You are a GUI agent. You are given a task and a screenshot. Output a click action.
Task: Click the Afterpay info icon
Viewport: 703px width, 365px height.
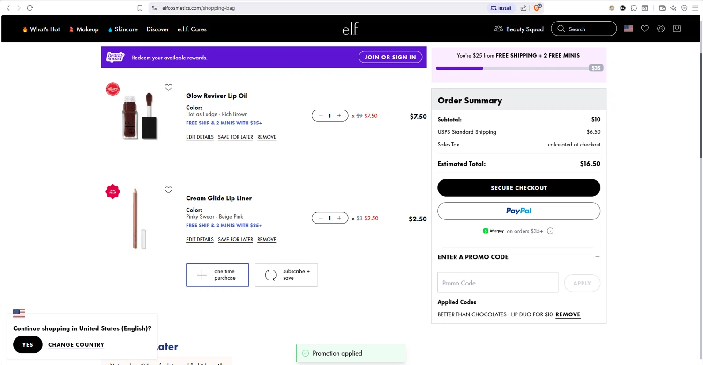[550, 231]
